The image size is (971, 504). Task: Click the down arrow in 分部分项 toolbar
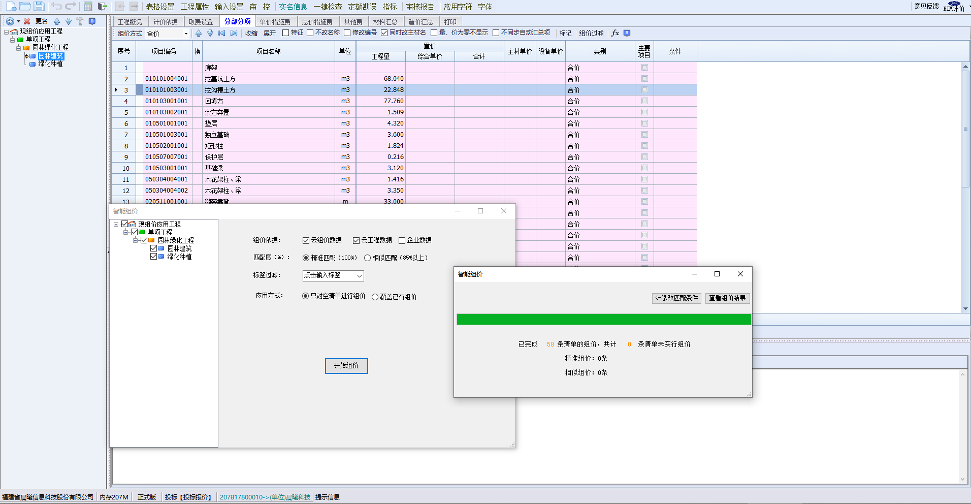[210, 33]
